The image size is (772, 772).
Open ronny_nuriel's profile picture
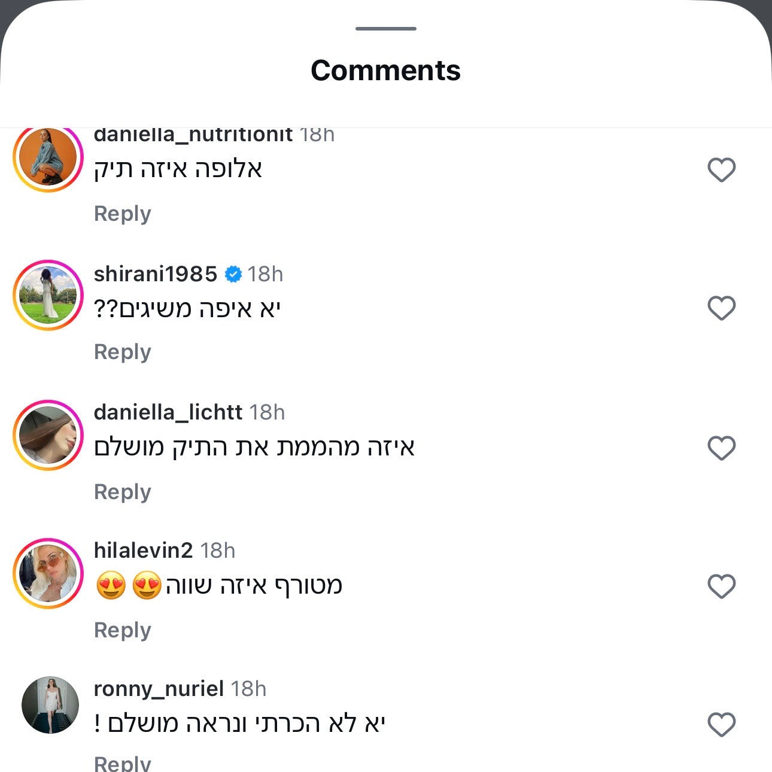pyautogui.click(x=50, y=705)
